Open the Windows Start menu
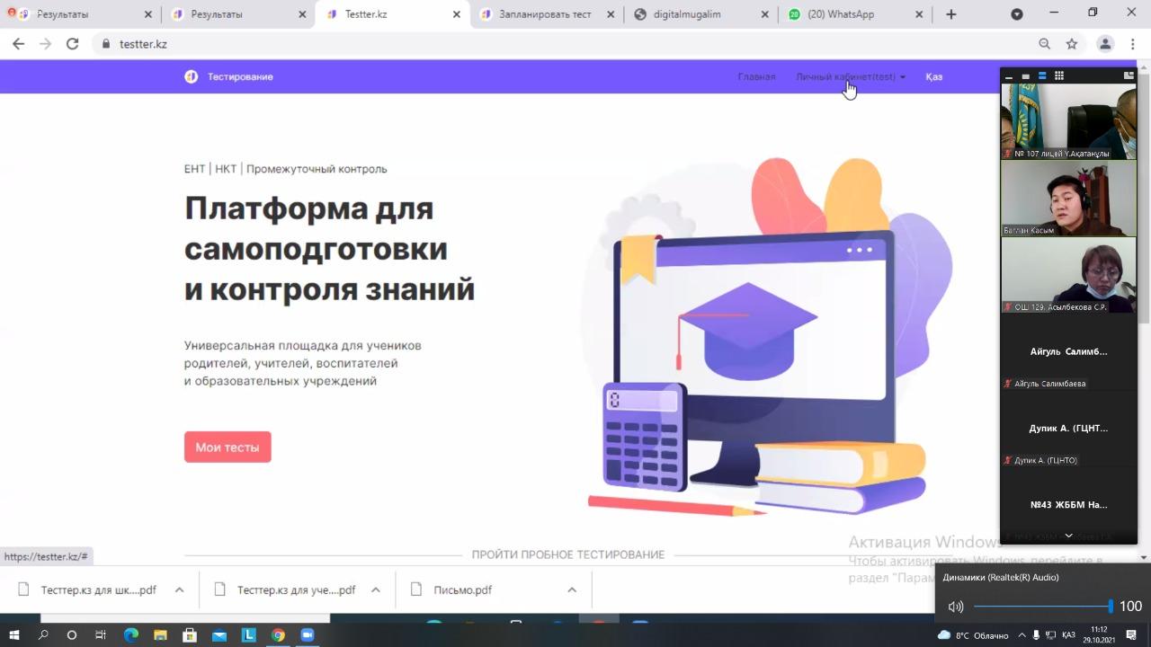 (x=13, y=634)
